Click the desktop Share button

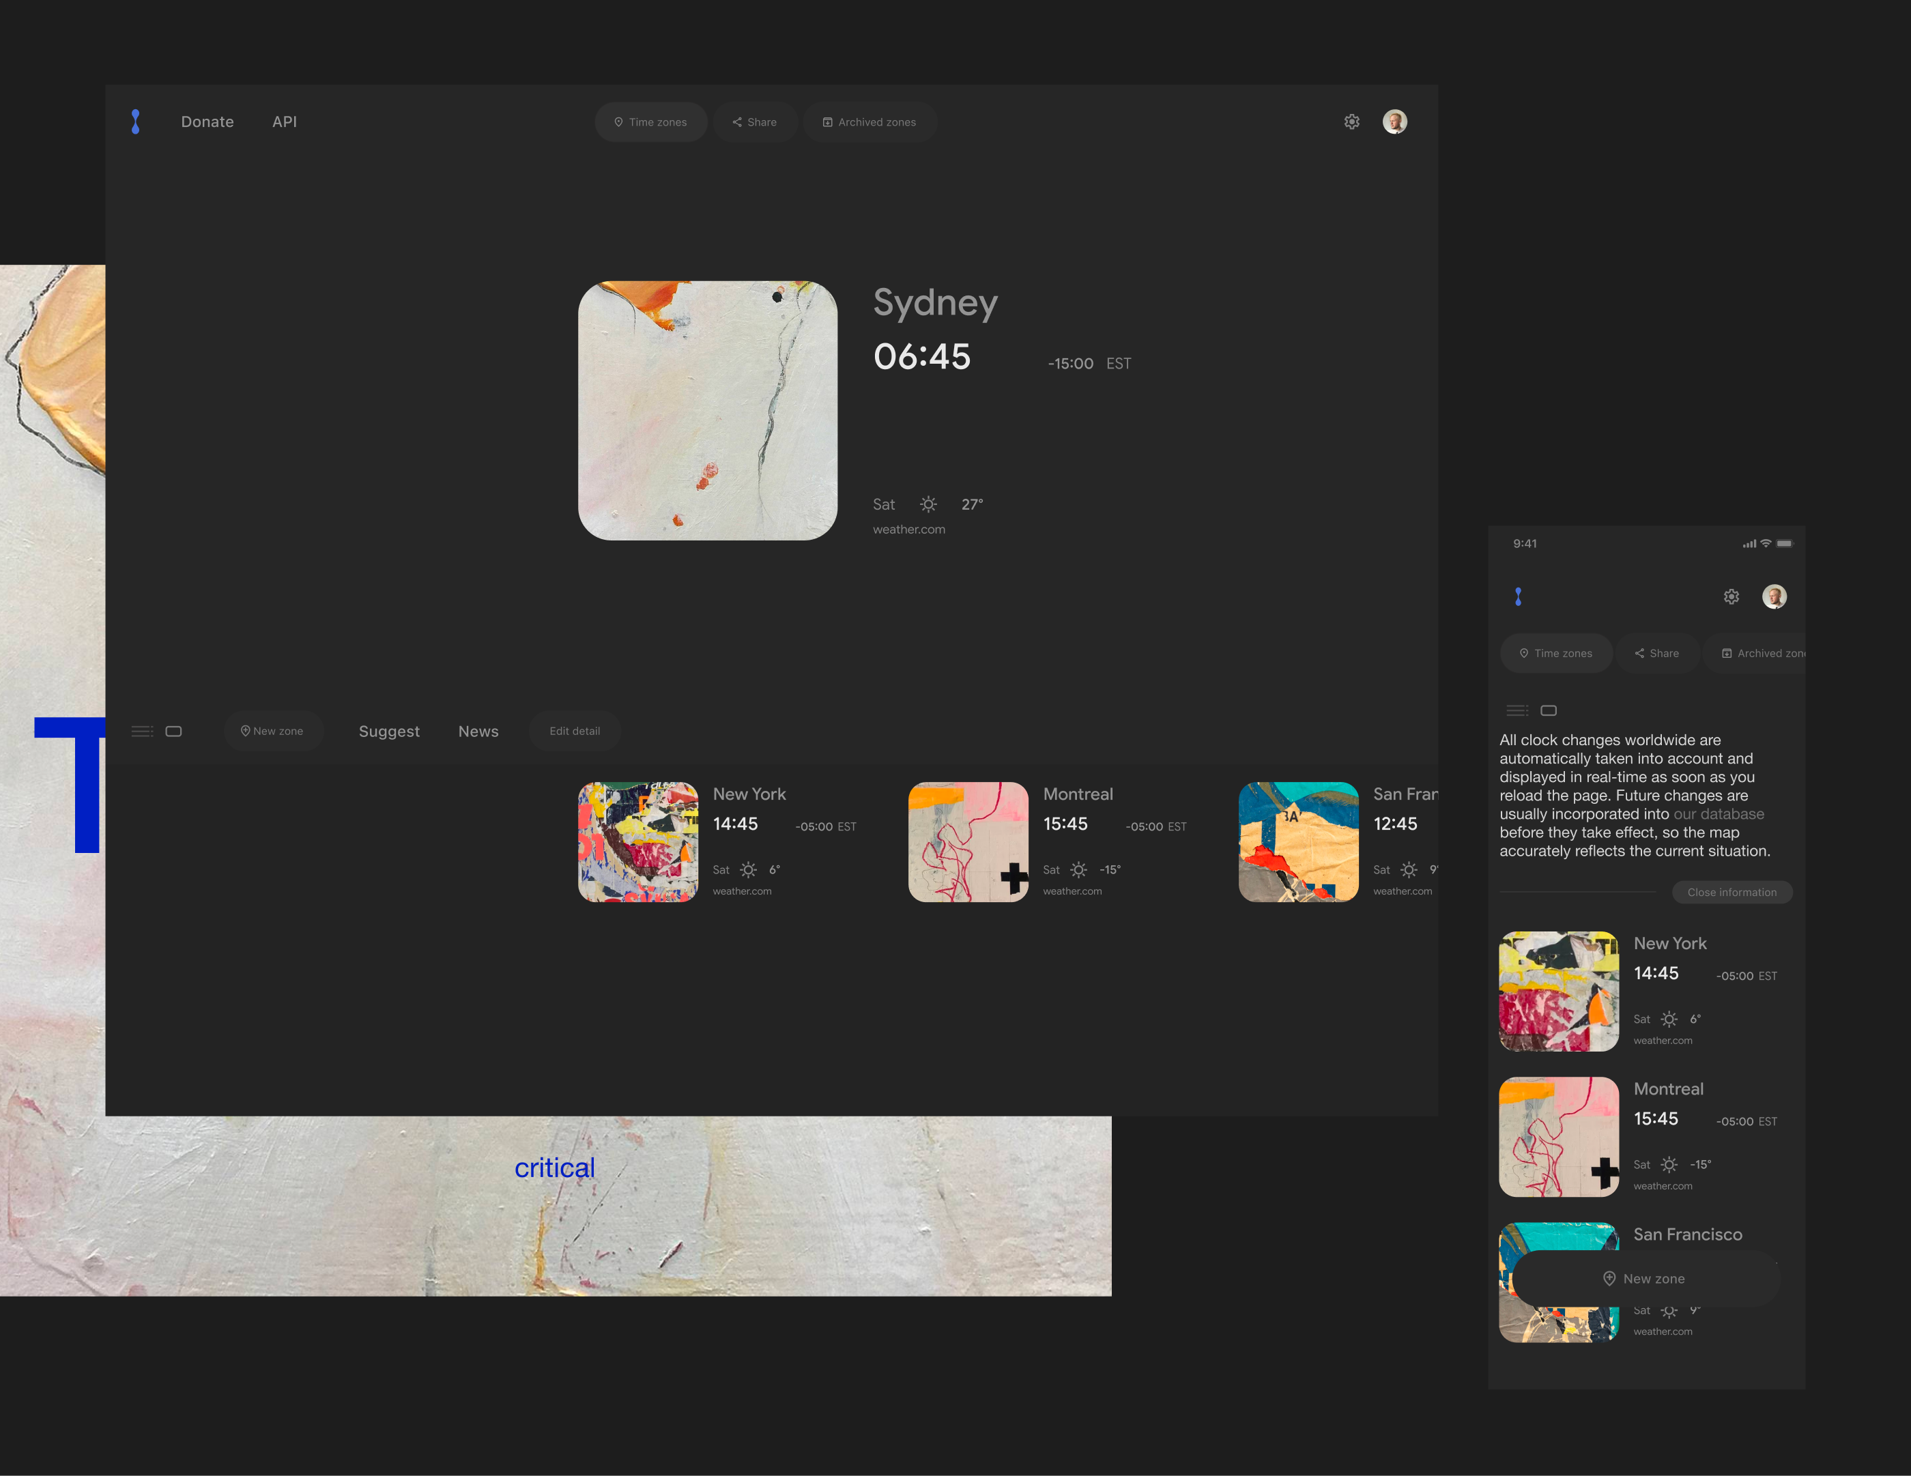754,123
